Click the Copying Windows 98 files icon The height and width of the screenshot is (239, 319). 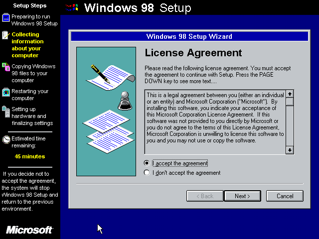[x=6, y=67]
